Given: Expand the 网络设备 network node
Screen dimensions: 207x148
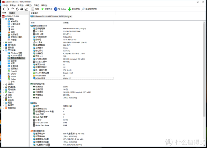Looking at the screenshot, I should [3, 89].
